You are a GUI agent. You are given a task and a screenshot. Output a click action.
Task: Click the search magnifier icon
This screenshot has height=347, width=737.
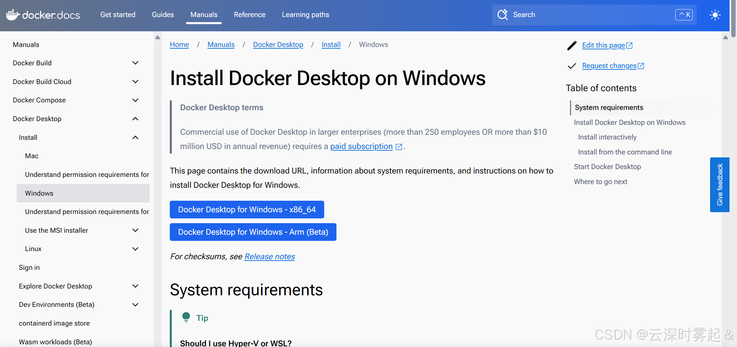pos(502,15)
